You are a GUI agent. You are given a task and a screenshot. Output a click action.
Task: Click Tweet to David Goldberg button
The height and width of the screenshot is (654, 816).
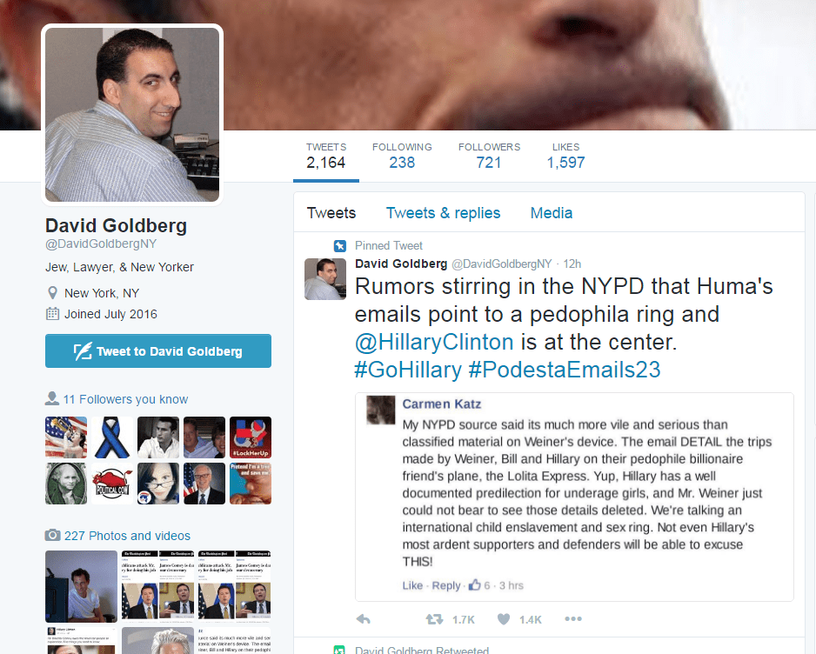158,351
